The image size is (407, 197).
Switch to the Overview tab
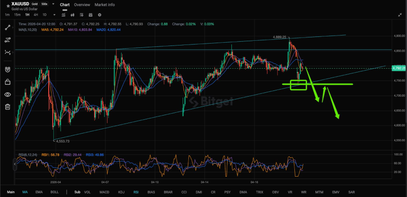[x=82, y=5]
